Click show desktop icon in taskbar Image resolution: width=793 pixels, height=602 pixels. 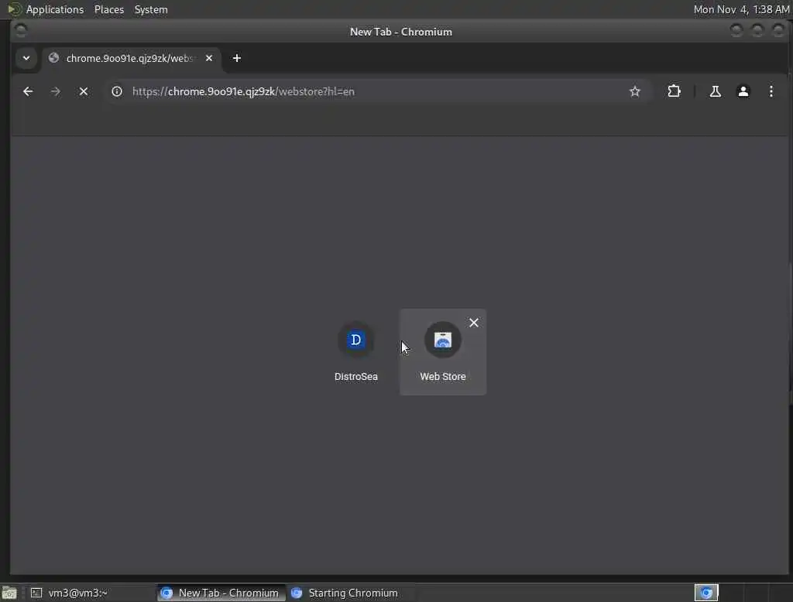pos(9,593)
